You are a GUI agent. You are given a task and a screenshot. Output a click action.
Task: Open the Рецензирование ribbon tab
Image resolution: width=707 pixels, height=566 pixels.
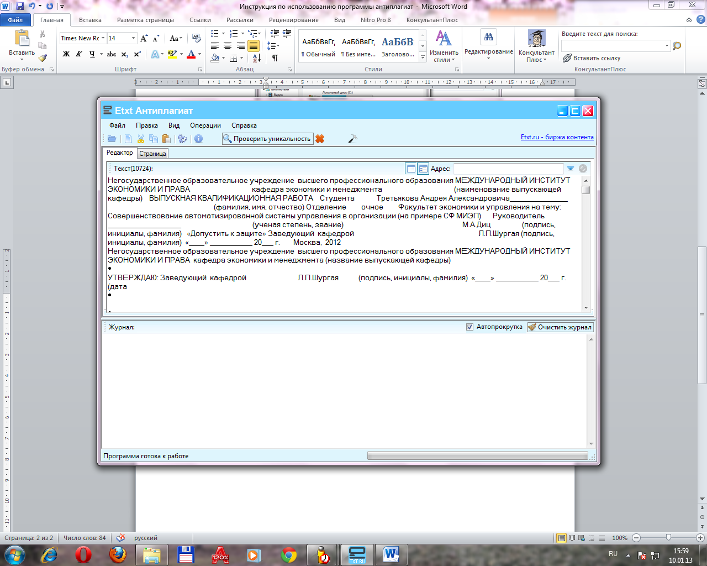point(294,20)
